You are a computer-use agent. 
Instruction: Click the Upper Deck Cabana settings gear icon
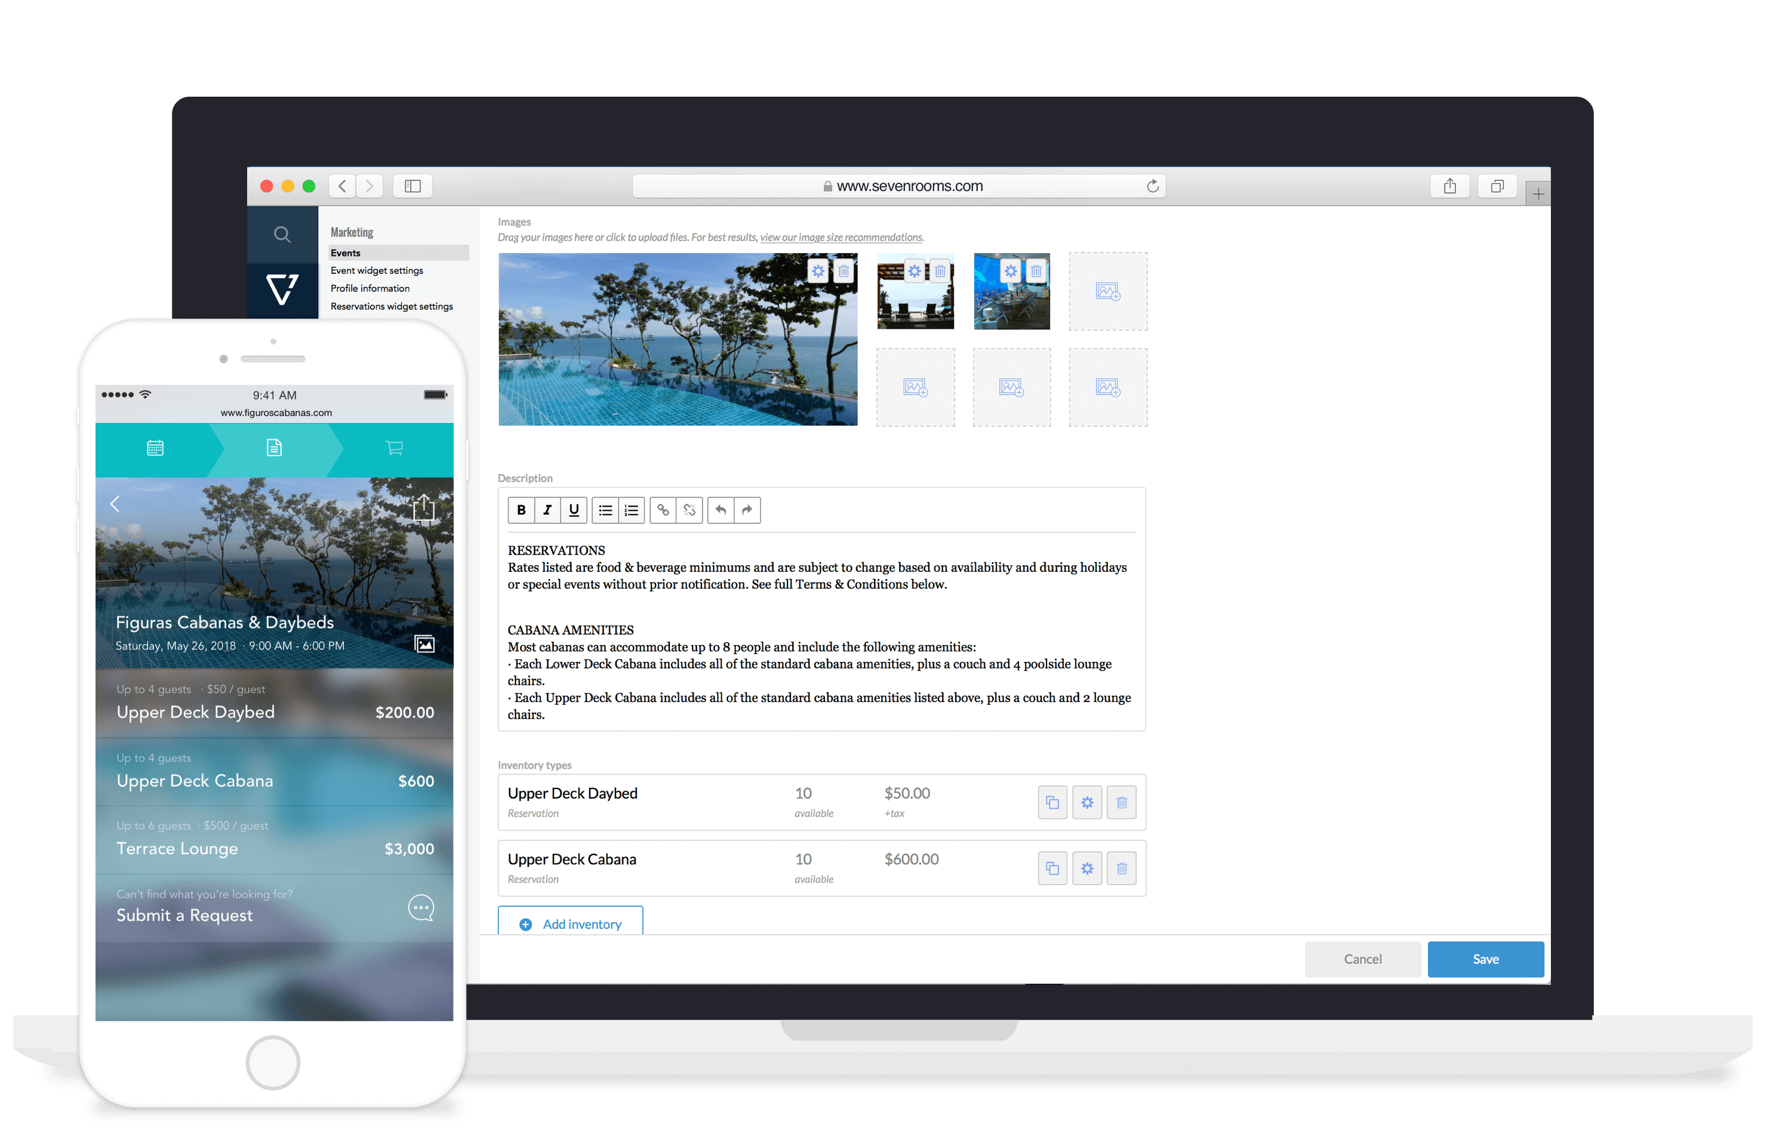[x=1087, y=865]
